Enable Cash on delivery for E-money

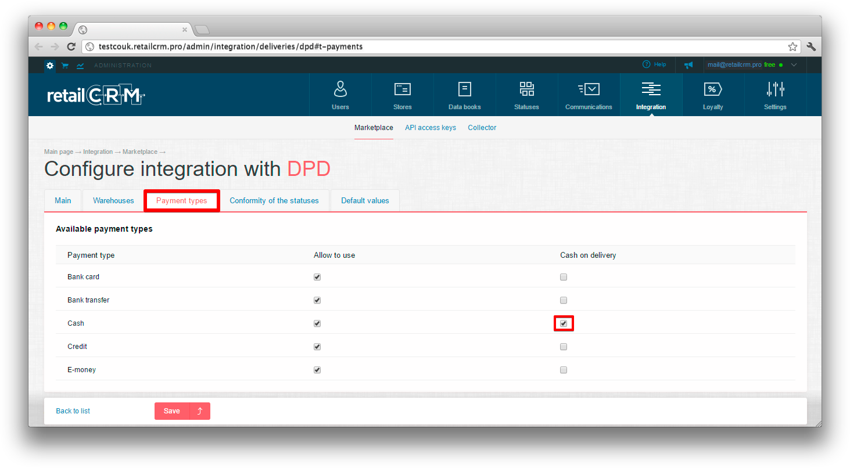tap(564, 370)
